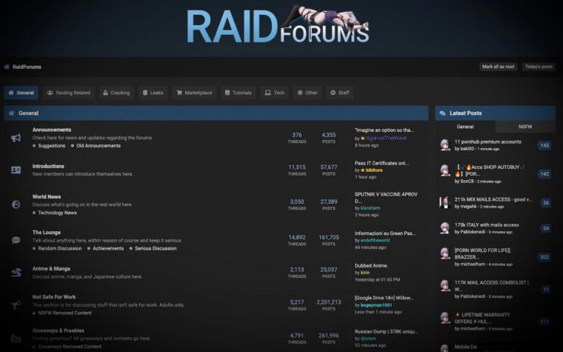Screen dimensions: 563x352
Task: Open the Marketplace tab
Action: tap(194, 93)
